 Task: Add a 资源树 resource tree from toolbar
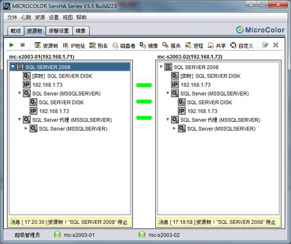tap(46, 45)
